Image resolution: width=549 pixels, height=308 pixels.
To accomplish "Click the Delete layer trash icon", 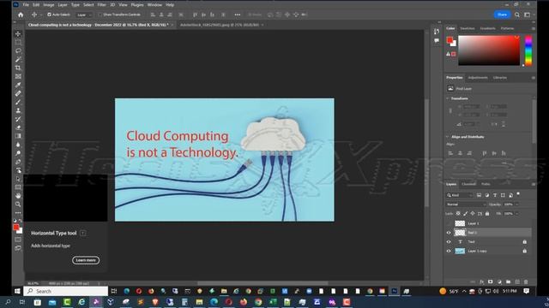I will [526, 281].
